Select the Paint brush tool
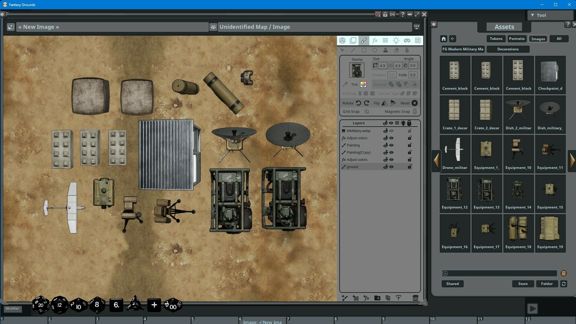This screenshot has width=576, height=324. click(364, 40)
